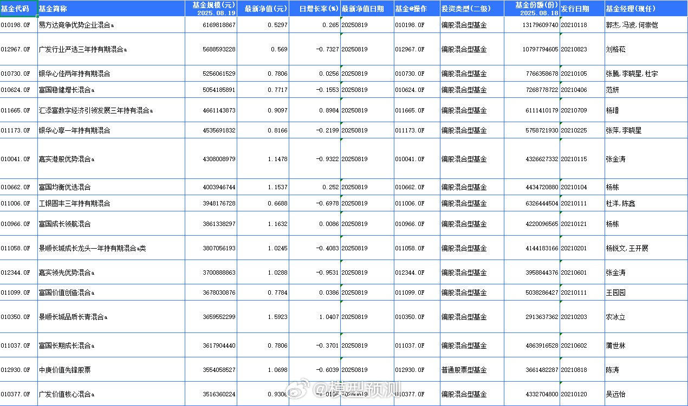Select fund name 工银圆丰三年持有期混合
The height and width of the screenshot is (406, 688).
[x=112, y=203]
